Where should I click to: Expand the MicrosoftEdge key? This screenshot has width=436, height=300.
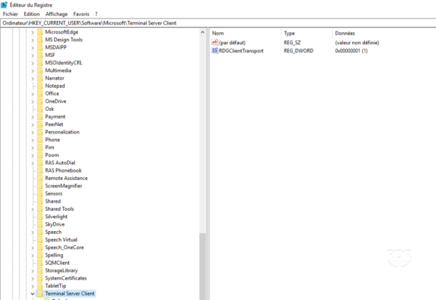tap(32, 32)
